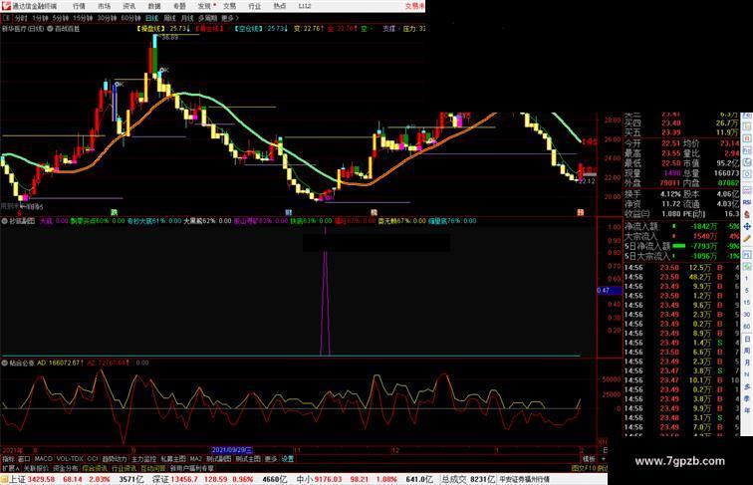Click the RSI icon in the right toolbar
This screenshot has height=485, width=753.
[x=747, y=202]
